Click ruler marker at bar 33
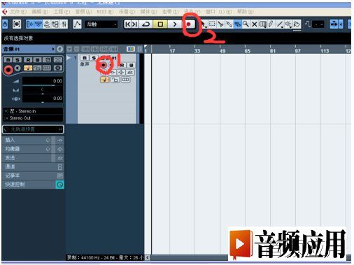This screenshot has width=354, height=265. point(197,50)
